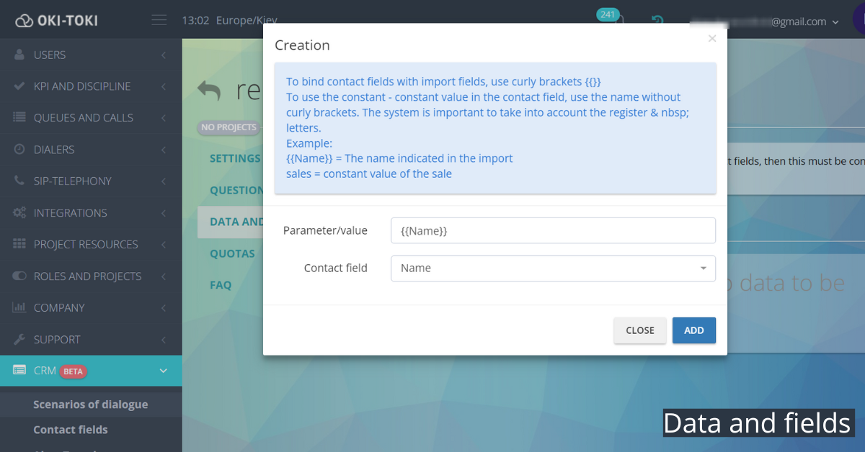The height and width of the screenshot is (452, 865).
Task: Click the Parameter/value input containing {{Name}}
Action: (x=552, y=230)
